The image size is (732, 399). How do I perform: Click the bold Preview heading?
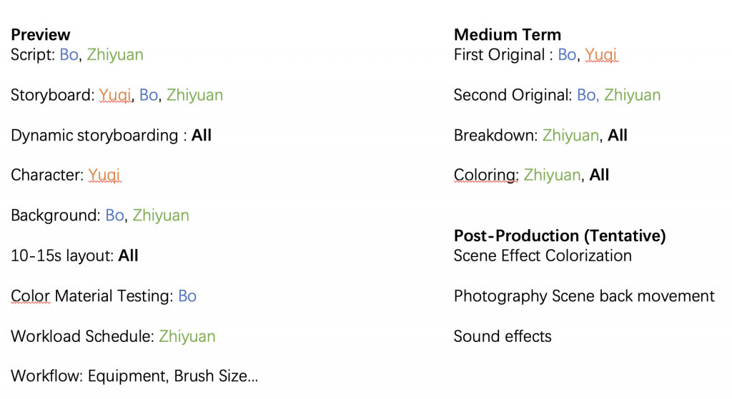click(41, 35)
